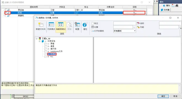Viewport: 182px width, 99px height.
Task: Click the 功能 filter input field
Action: tap(169, 27)
